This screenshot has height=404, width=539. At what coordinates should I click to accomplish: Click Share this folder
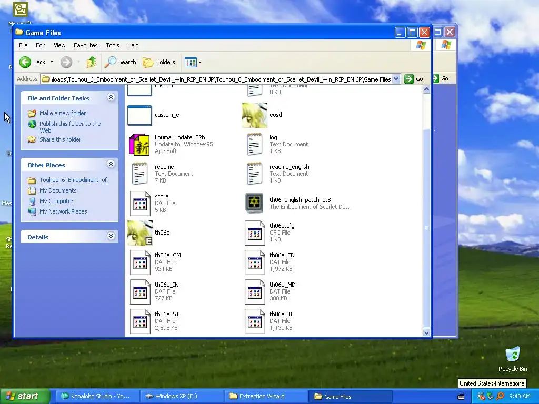pos(60,139)
